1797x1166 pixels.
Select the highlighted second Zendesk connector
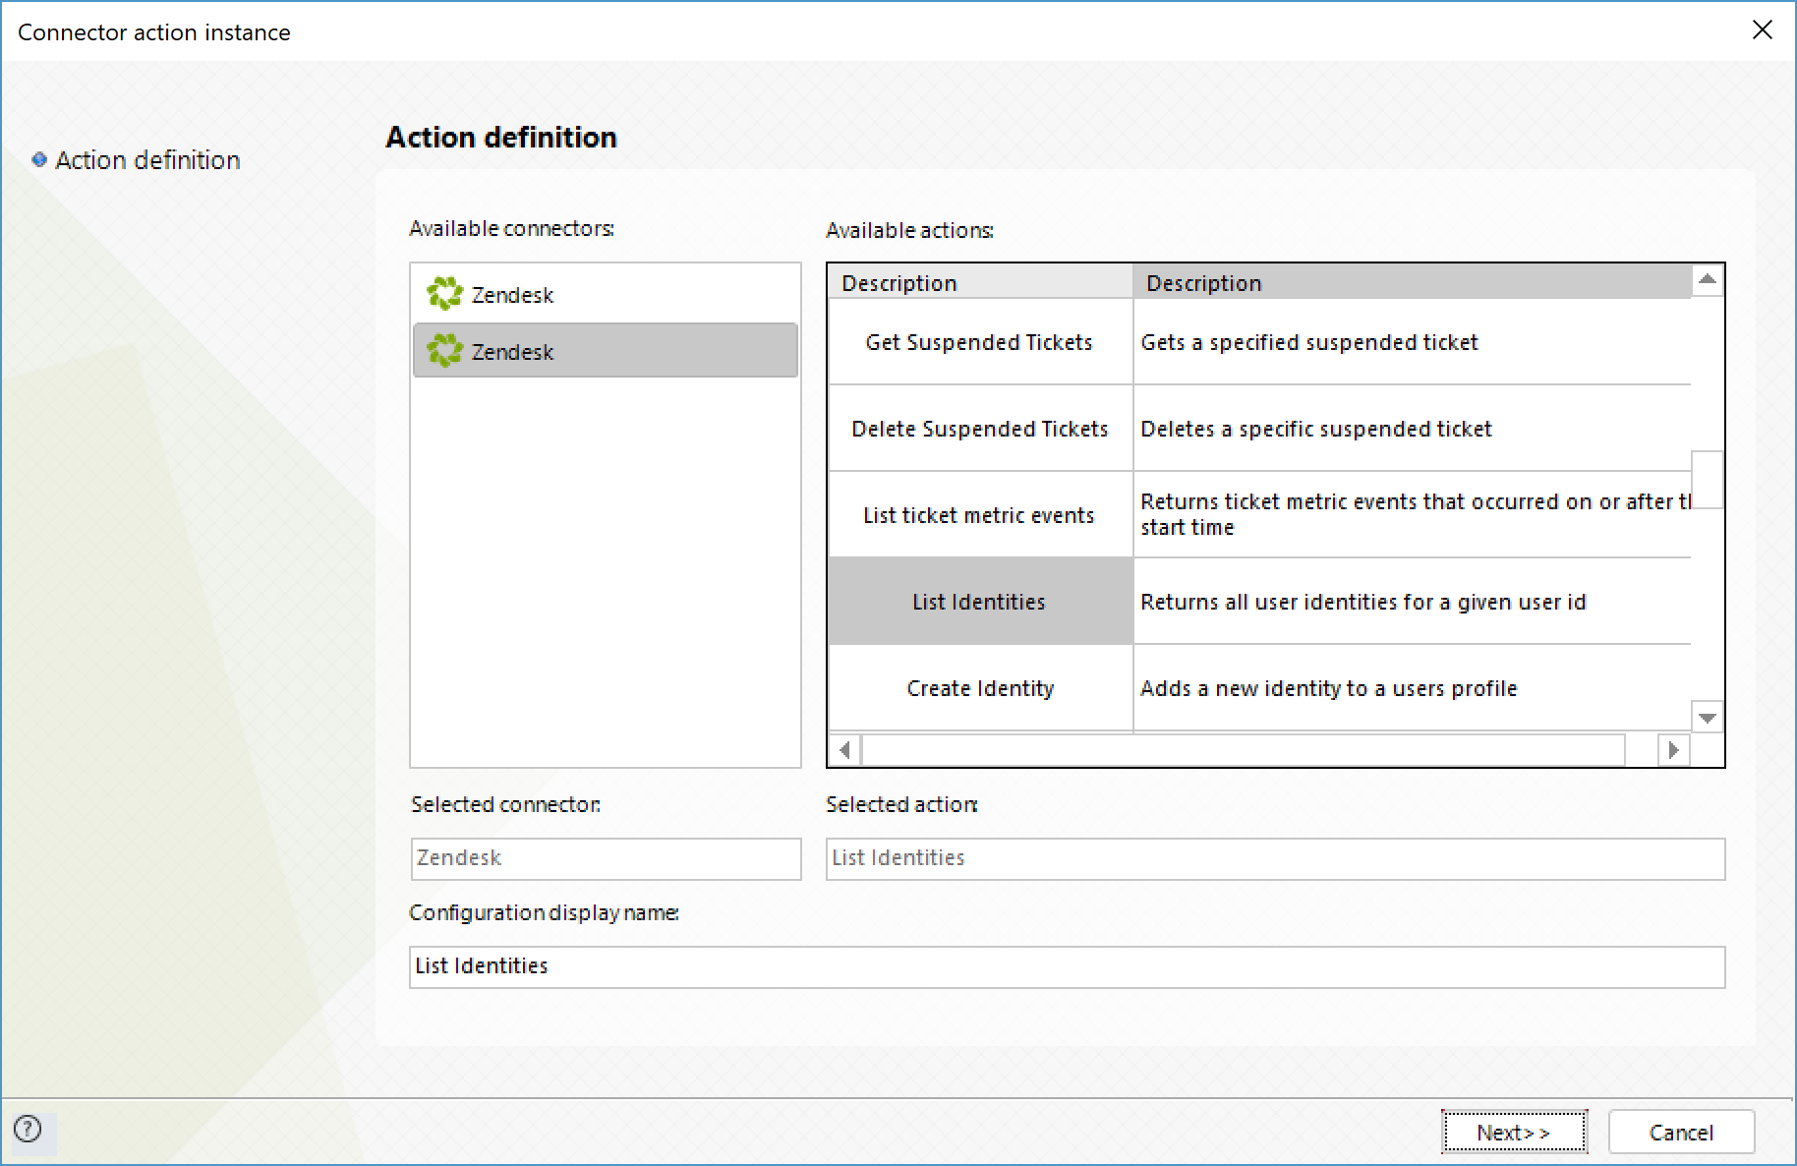click(605, 351)
